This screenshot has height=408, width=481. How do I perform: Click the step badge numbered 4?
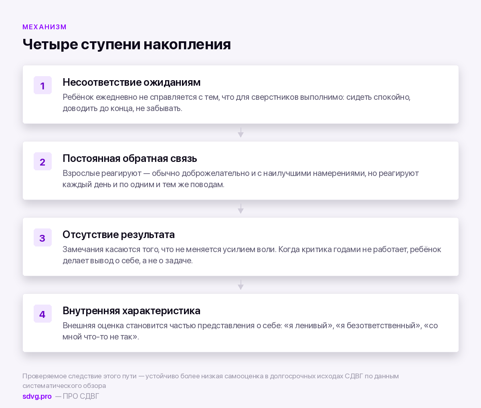point(42,314)
